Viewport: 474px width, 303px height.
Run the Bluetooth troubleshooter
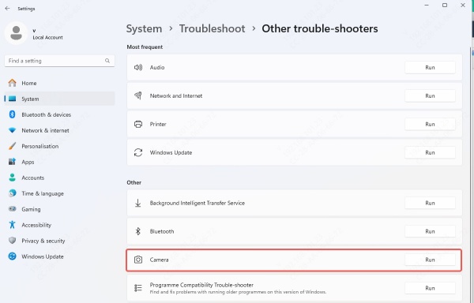[430, 231]
